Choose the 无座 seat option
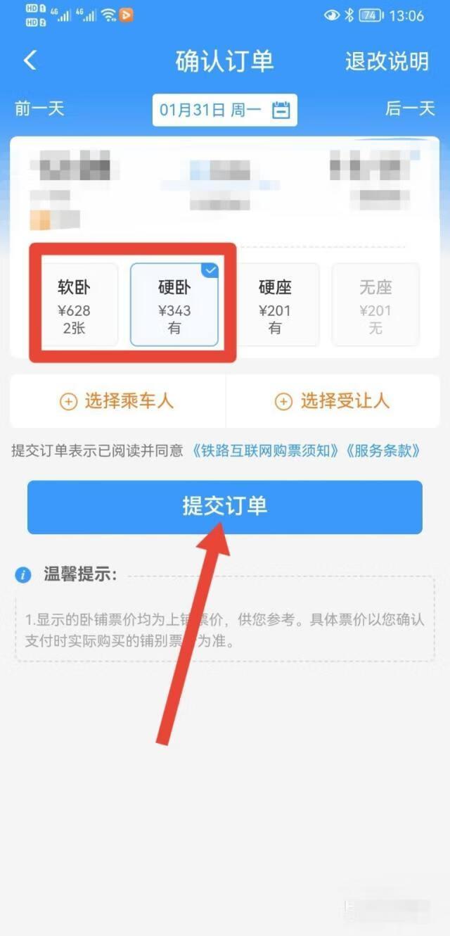Screen dimensions: 450x936 click(375, 305)
